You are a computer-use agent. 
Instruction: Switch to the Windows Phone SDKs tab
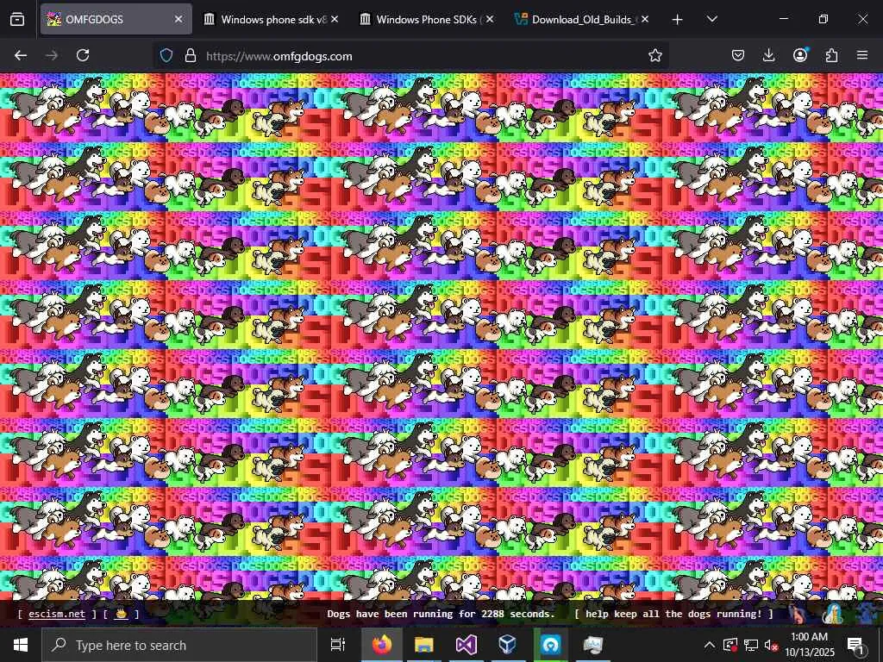426,19
